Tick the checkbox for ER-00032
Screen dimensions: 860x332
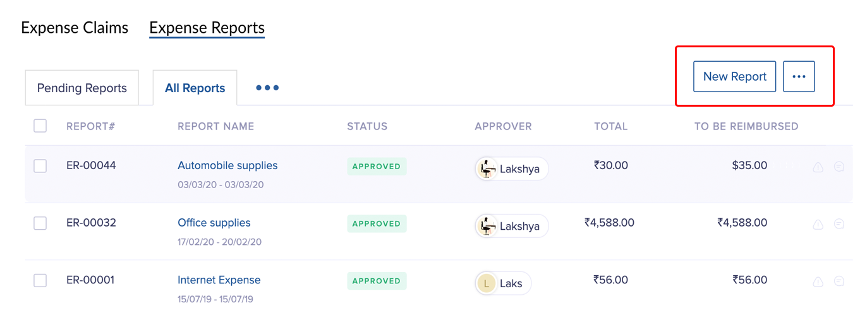[x=40, y=223]
